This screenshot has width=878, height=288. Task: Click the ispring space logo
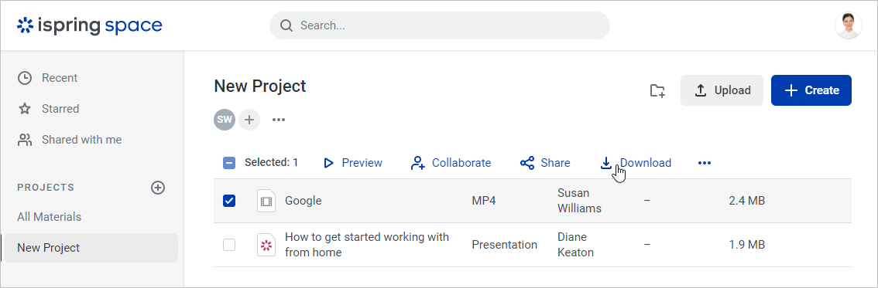point(90,25)
